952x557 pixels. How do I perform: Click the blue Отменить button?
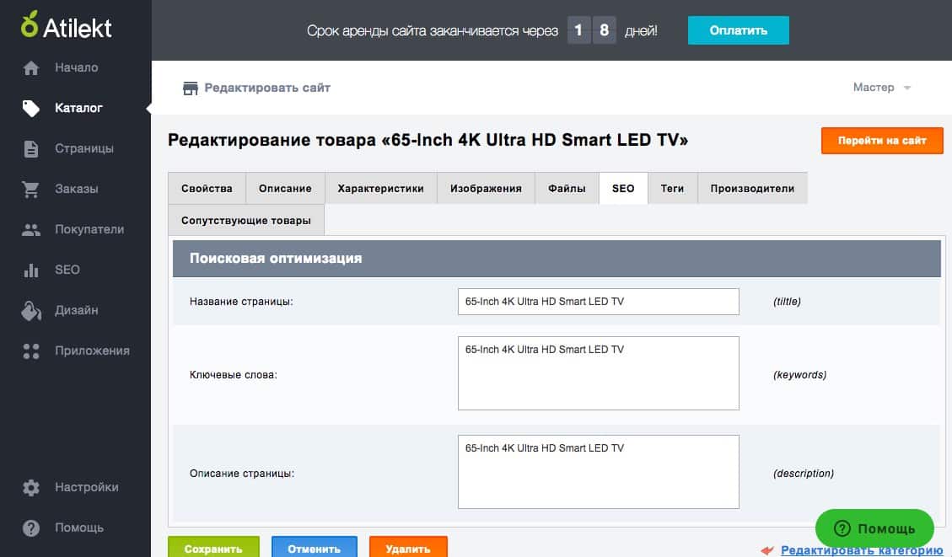(x=315, y=548)
